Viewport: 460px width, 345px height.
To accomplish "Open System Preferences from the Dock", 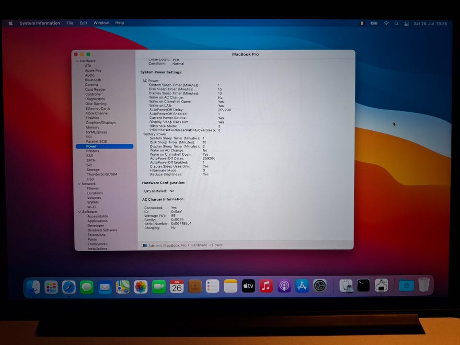I will pos(320,285).
